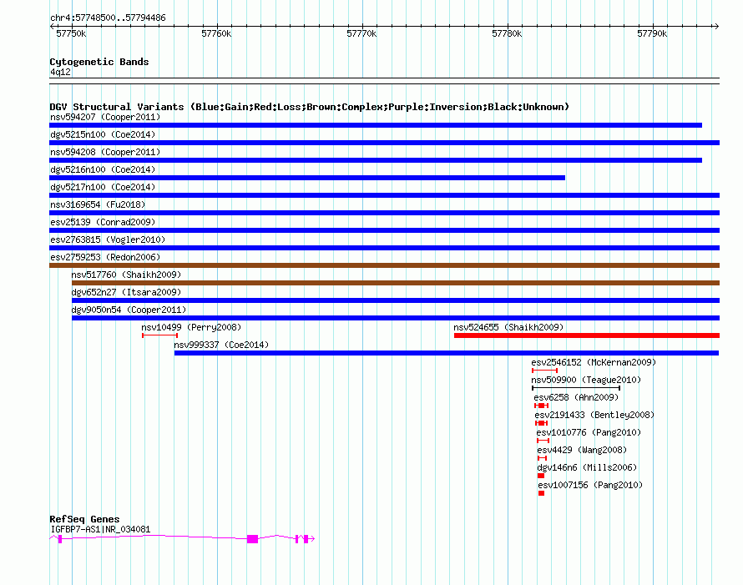The height and width of the screenshot is (585, 743).
Task: Select the dgv5217n100 (Coe2014) label
Action: coord(103,187)
